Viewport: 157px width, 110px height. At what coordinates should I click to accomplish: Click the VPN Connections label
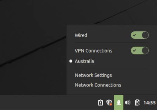94,51
